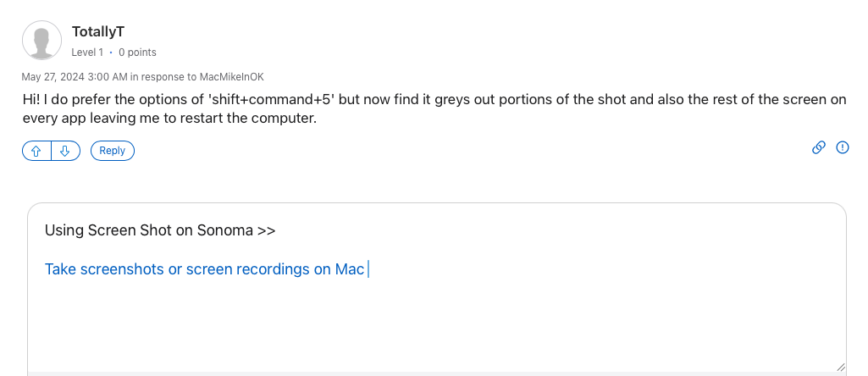The height and width of the screenshot is (376, 868).
Task: Report the post using the exclamation icon
Action: (x=842, y=147)
